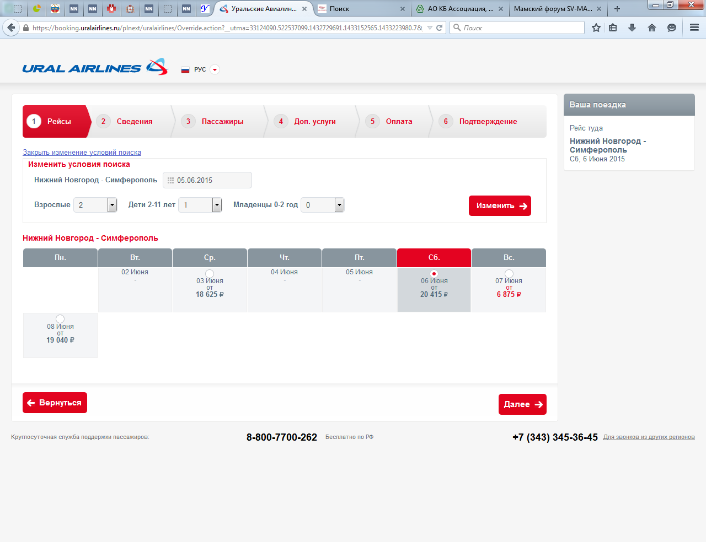Select the 07 Июня flight radio button
This screenshot has height=542, width=706.
click(509, 274)
